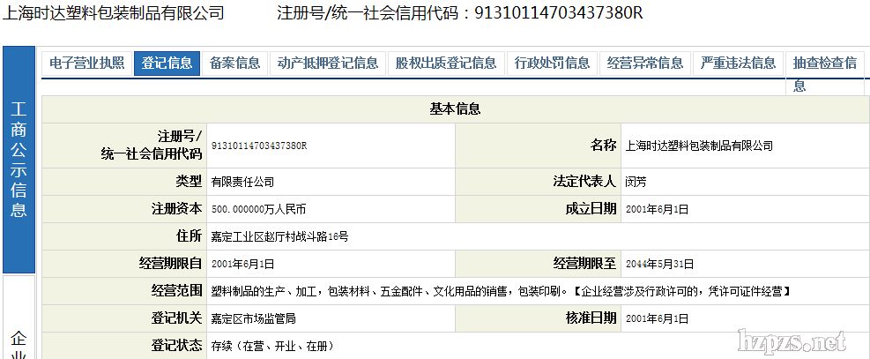Select the 登记信息 tab
This screenshot has width=870, height=359.
coord(167,63)
